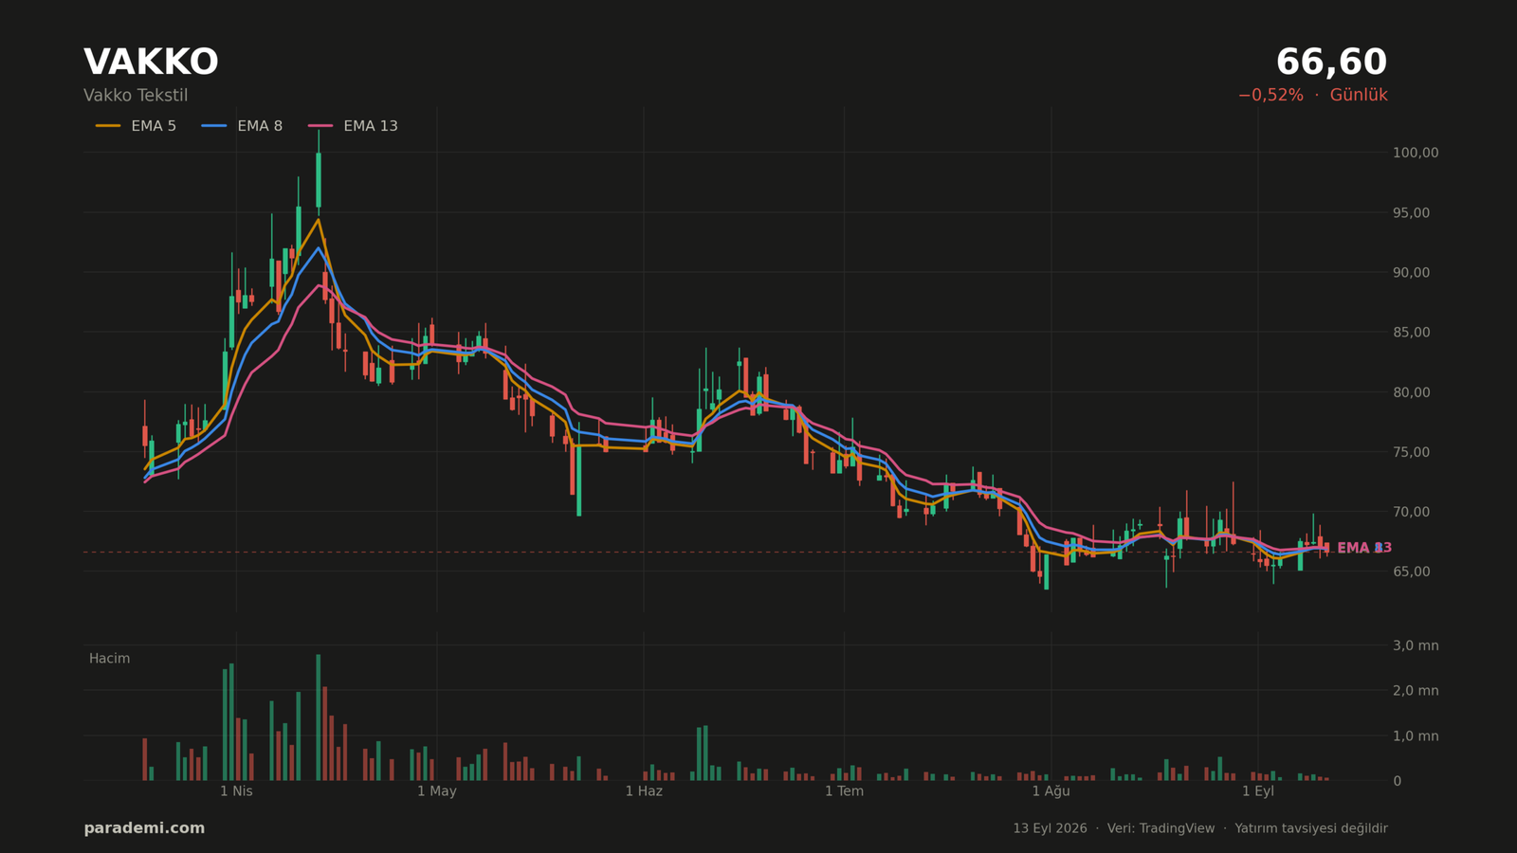This screenshot has width=1517, height=853.
Task: Click the 1 Nis date axis label
Action: click(236, 791)
